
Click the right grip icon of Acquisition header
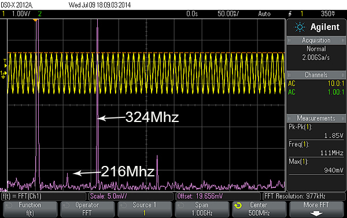[343, 40]
